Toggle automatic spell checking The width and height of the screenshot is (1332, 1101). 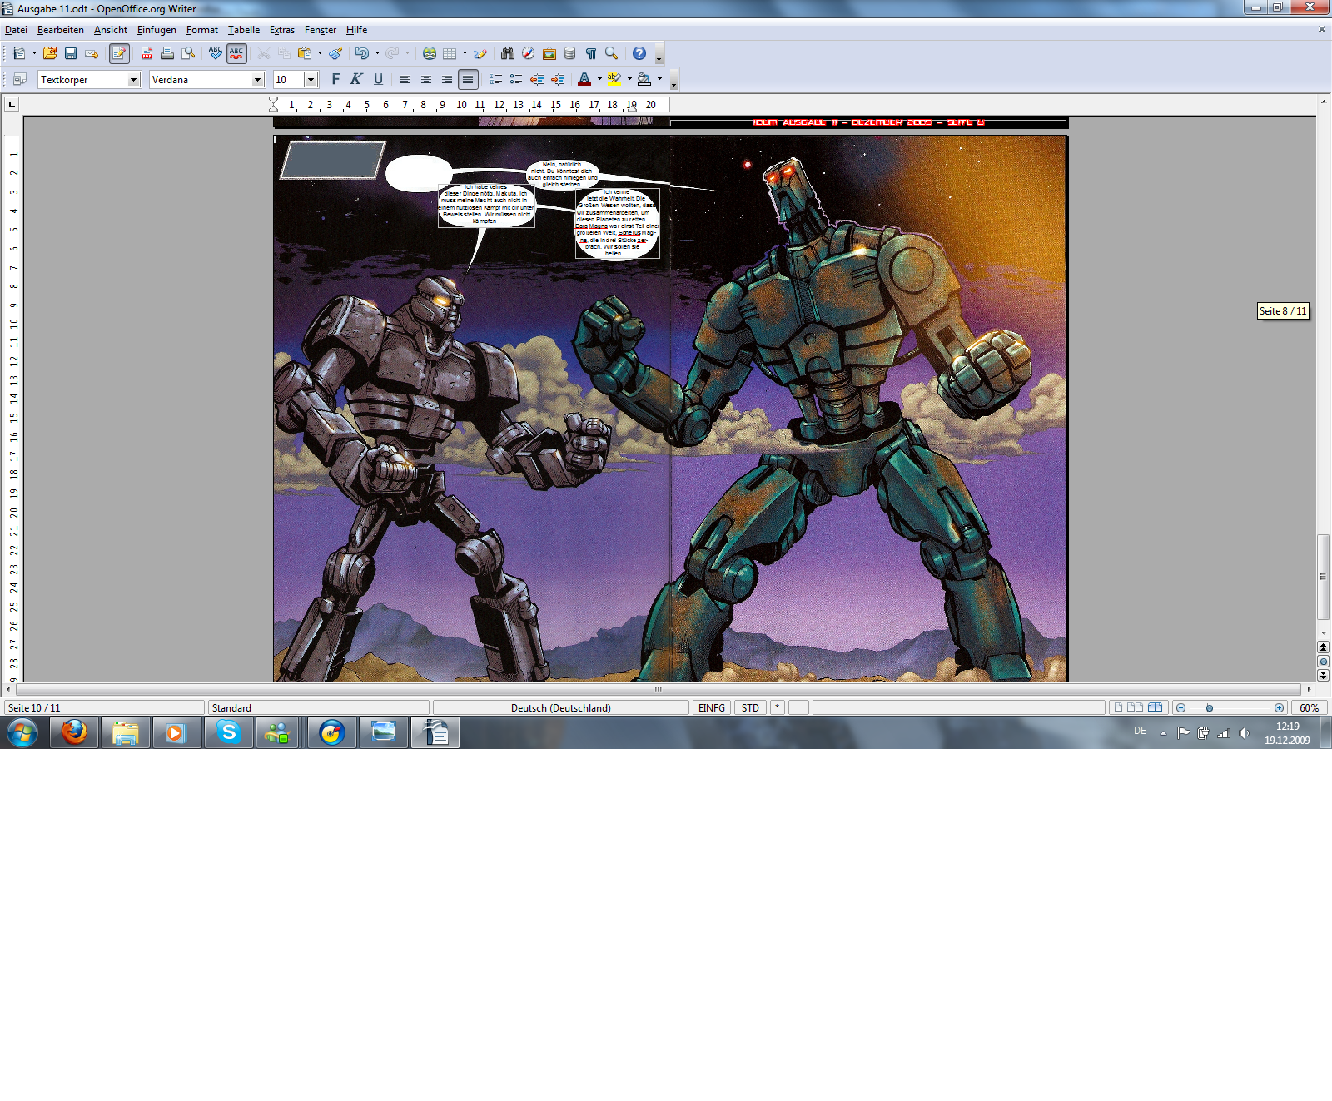point(236,53)
